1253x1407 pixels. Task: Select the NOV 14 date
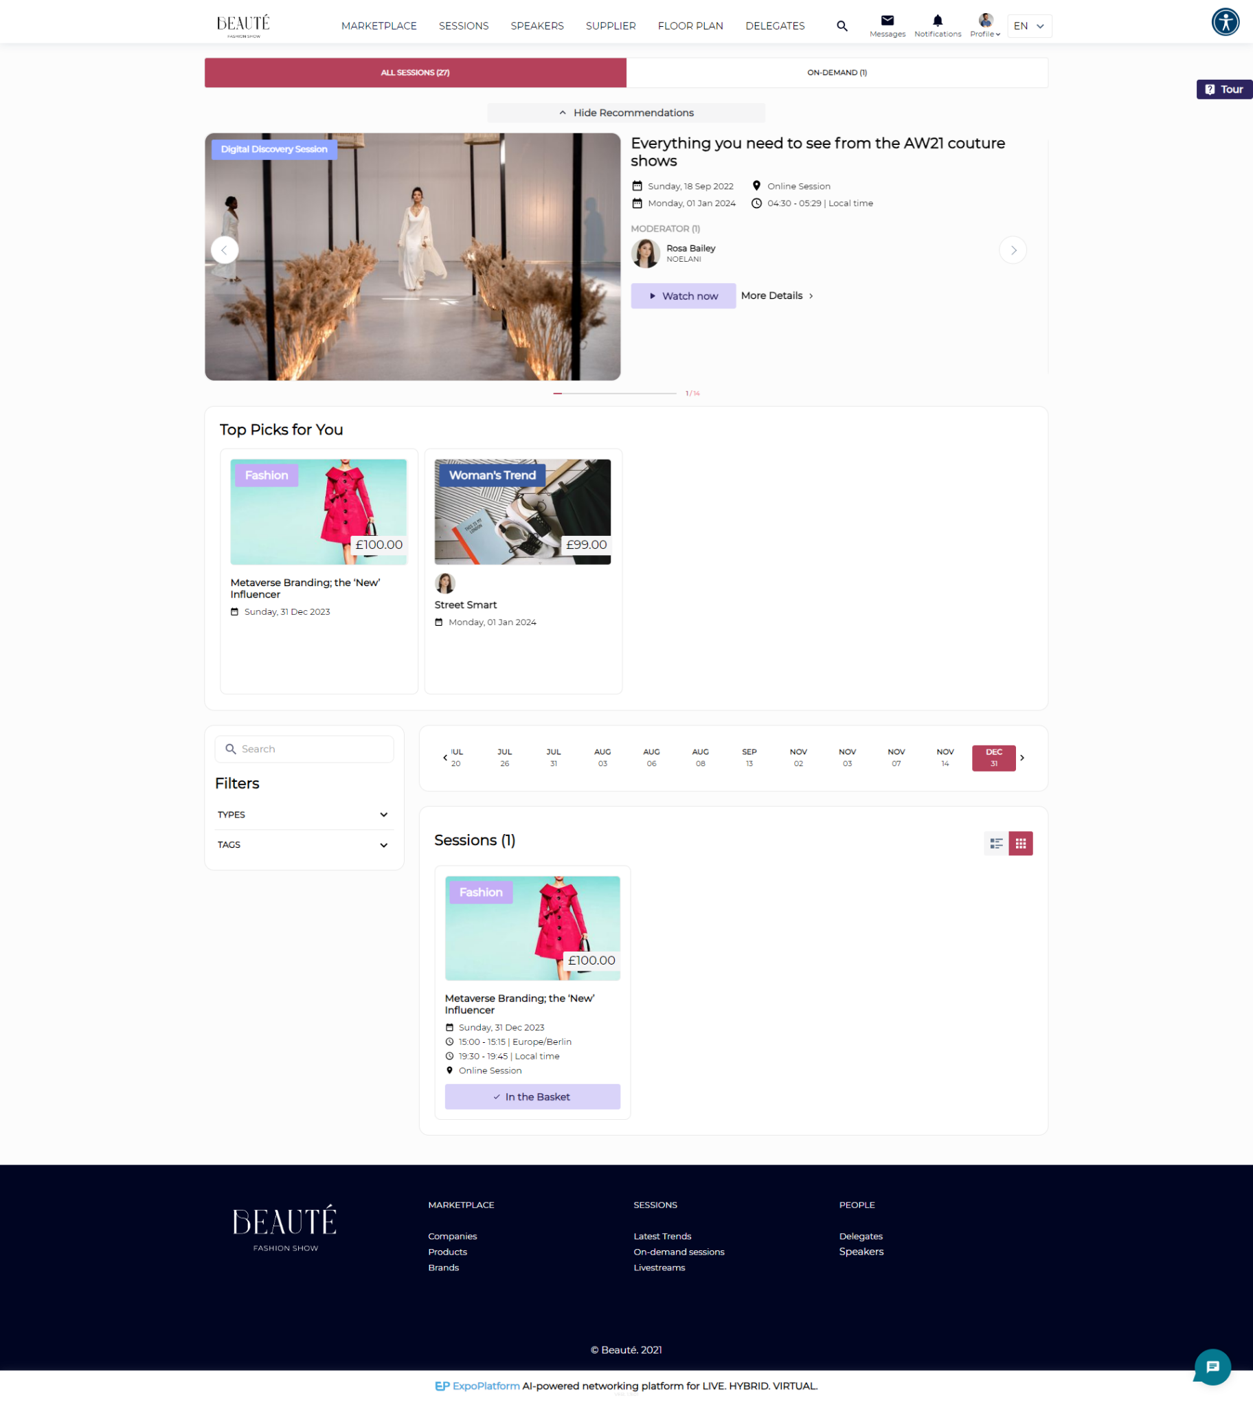tap(945, 758)
